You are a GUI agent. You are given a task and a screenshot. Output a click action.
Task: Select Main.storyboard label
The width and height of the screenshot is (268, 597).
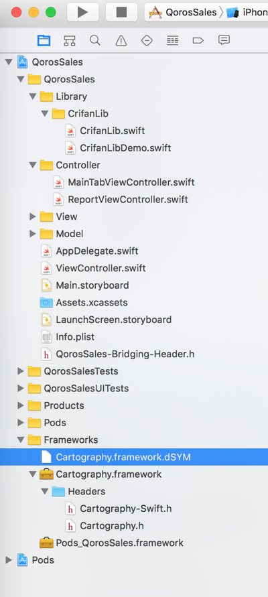click(92, 285)
